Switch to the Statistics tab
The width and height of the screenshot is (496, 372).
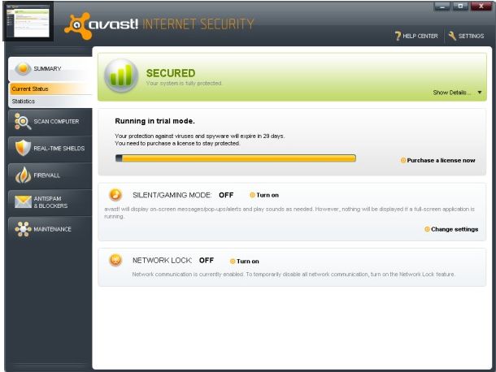(24, 102)
